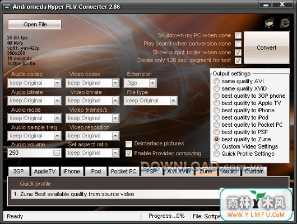Close the Andromeda Hyper FLV Converter window
This screenshot has height=224, width=297.
[282, 4]
